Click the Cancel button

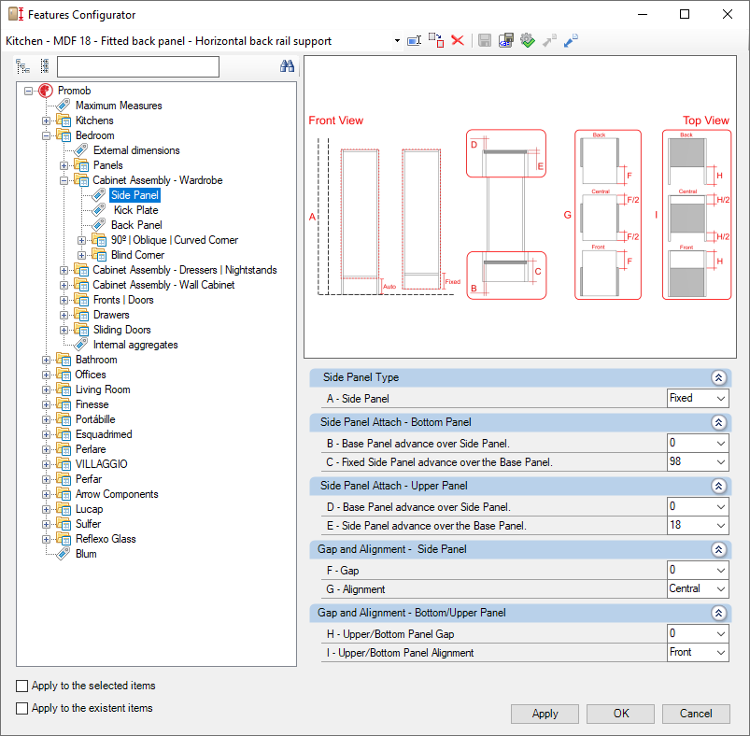[x=696, y=714]
